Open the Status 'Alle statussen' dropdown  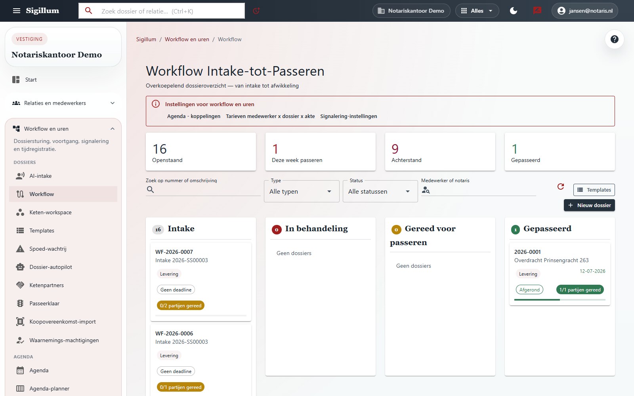tap(380, 191)
